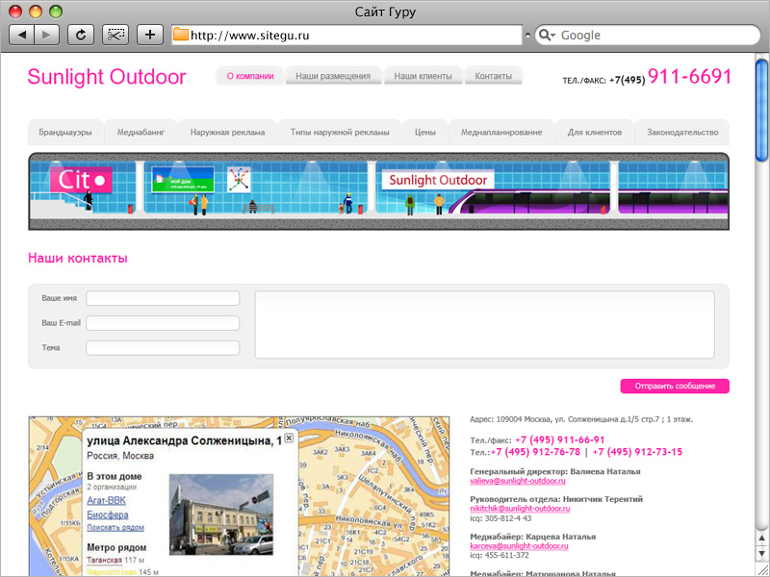
Task: Click the +7 (495) 911-66-91 fax number
Action: (x=560, y=439)
